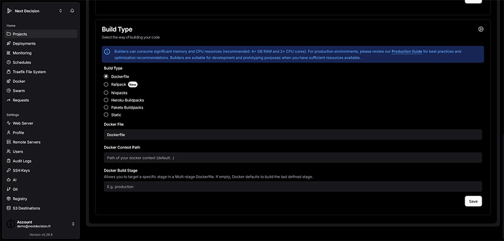Click the Git branch icon
Viewport: 504px width, 241px height.
[x=9, y=189]
